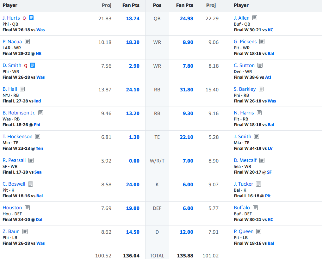The height and width of the screenshot is (259, 322).
Task: Click note icon next to P. Queen
Action: click(259, 231)
